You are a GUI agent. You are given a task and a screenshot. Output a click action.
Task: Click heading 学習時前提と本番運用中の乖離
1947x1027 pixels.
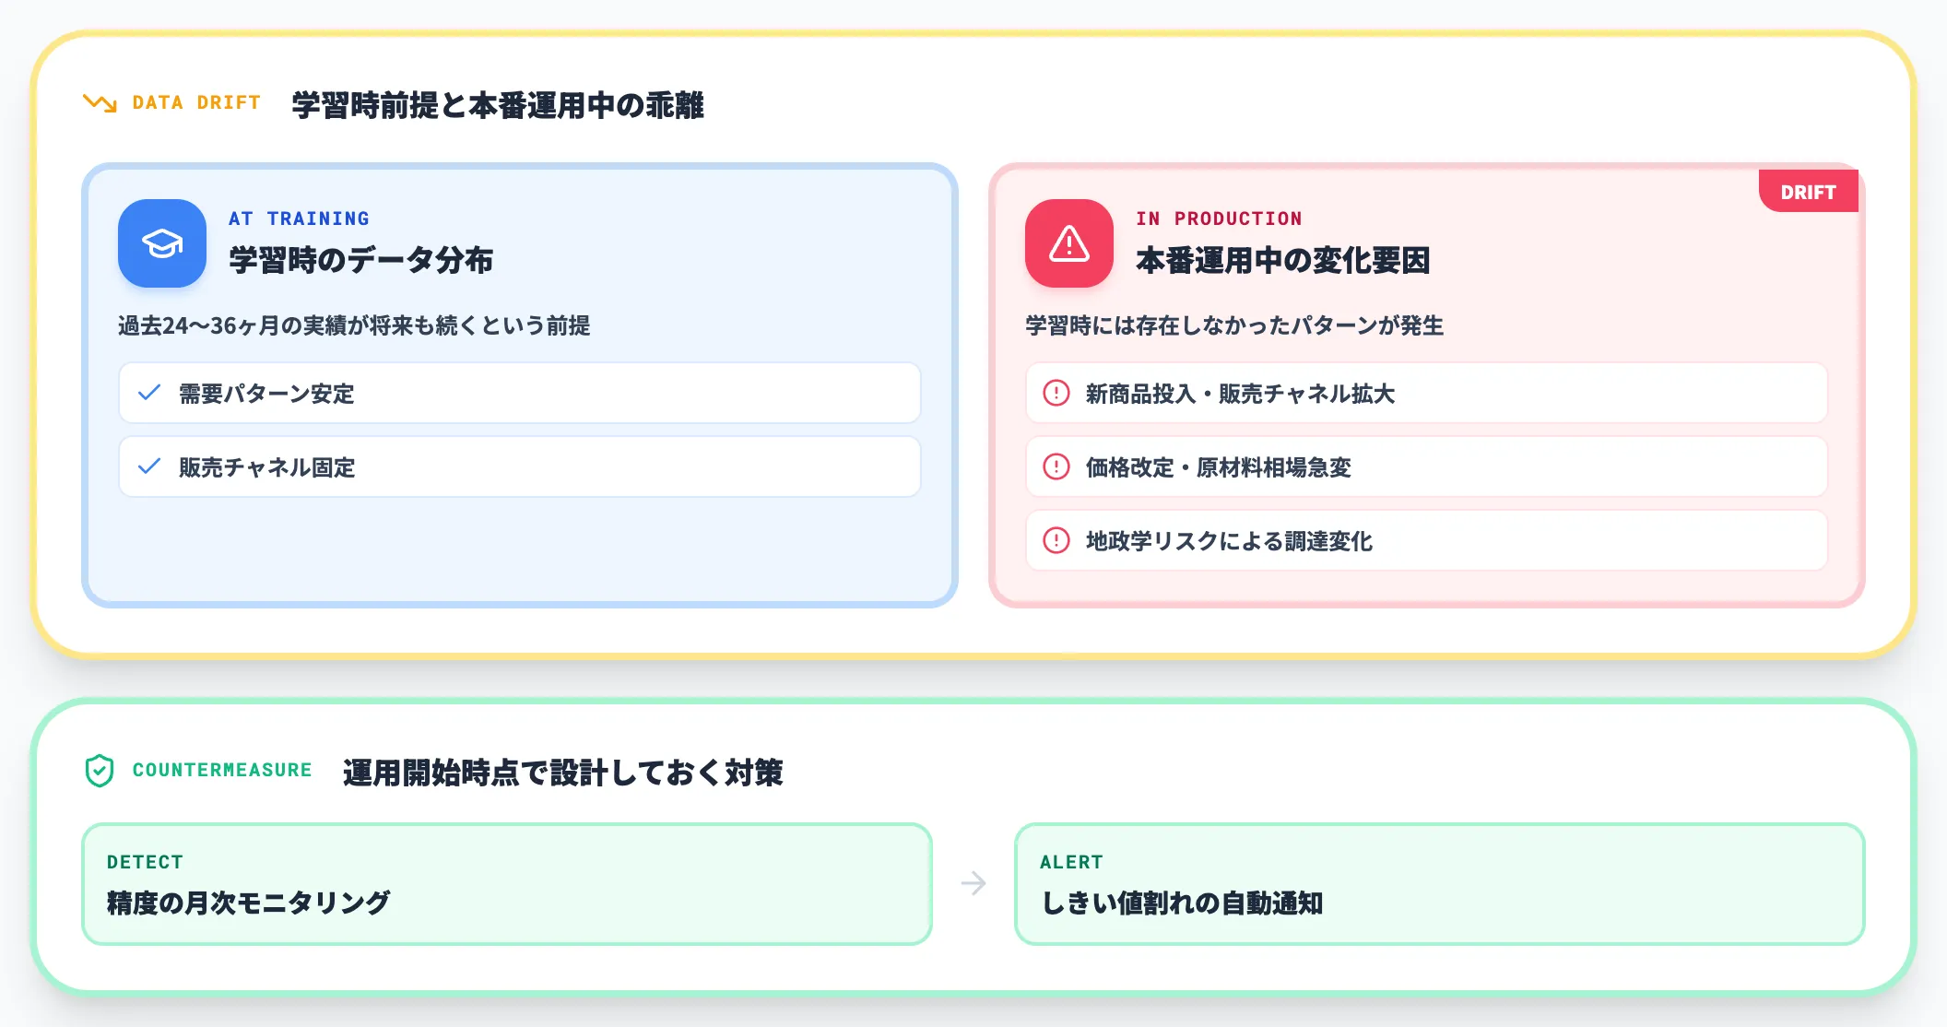[498, 105]
